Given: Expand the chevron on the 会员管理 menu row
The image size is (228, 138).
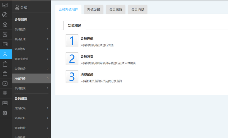Looking at the screenshot, I should pyautogui.click(x=48, y=39).
